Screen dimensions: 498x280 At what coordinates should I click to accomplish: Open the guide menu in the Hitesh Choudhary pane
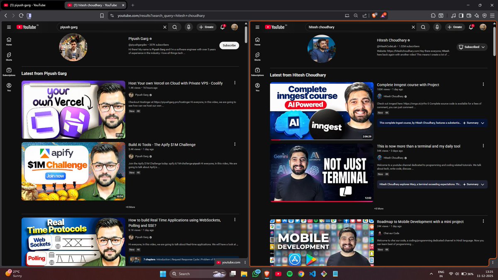coord(257,27)
